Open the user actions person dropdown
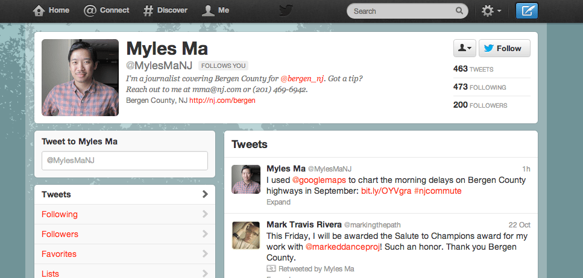Screen dimensions: 583x278 coord(464,48)
